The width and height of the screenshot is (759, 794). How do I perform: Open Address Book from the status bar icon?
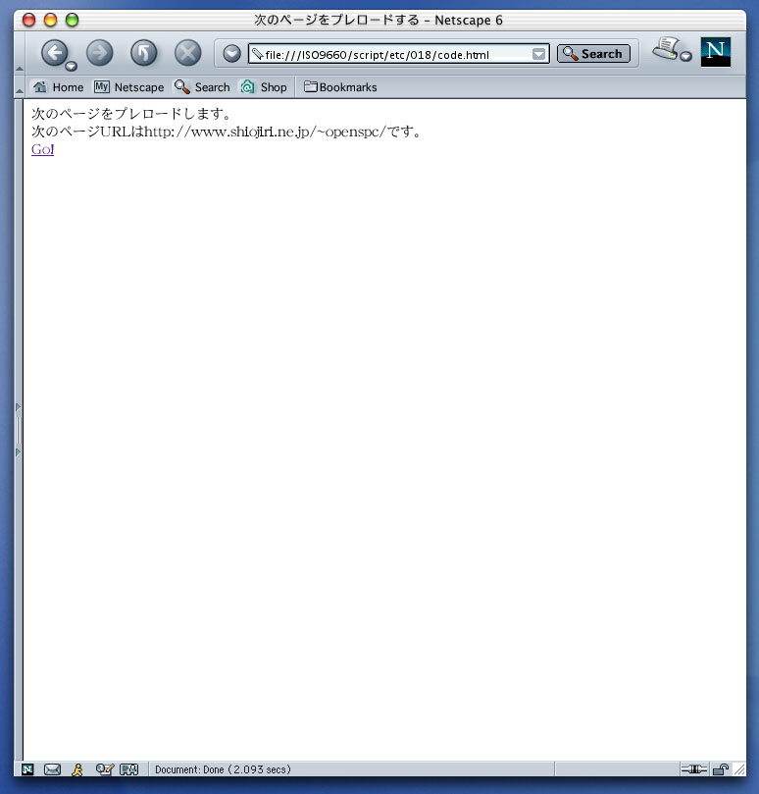point(129,769)
